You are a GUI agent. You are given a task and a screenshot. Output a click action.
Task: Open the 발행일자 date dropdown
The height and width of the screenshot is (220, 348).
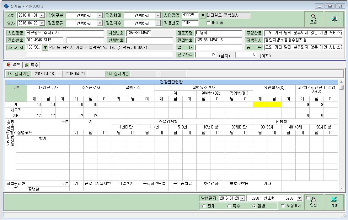pos(242,198)
